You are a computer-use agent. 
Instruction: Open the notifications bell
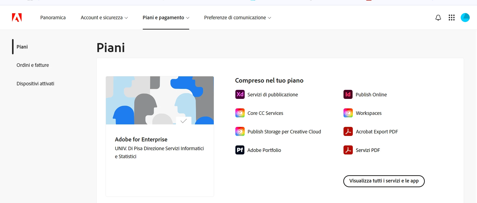(438, 18)
